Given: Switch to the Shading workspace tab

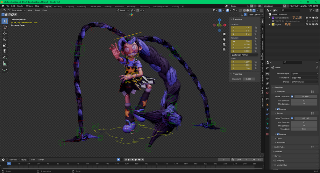Looking at the screenshot, I should coord(108,6).
